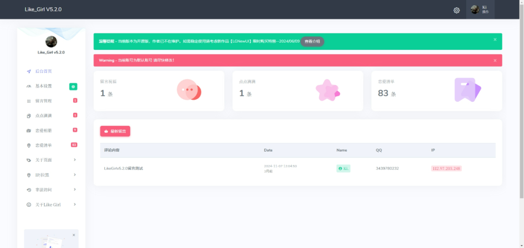Screen dimensions: 524x248
Task: Dismiss the green 温馨提醒 banner
Action: pyautogui.click(x=495, y=39)
